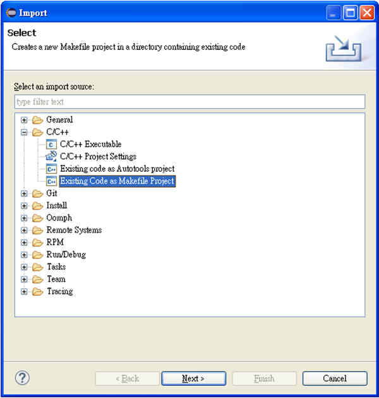Viewport: 379px width, 398px height.
Task: Expand the Run/Debug category
Action: [x=24, y=255]
